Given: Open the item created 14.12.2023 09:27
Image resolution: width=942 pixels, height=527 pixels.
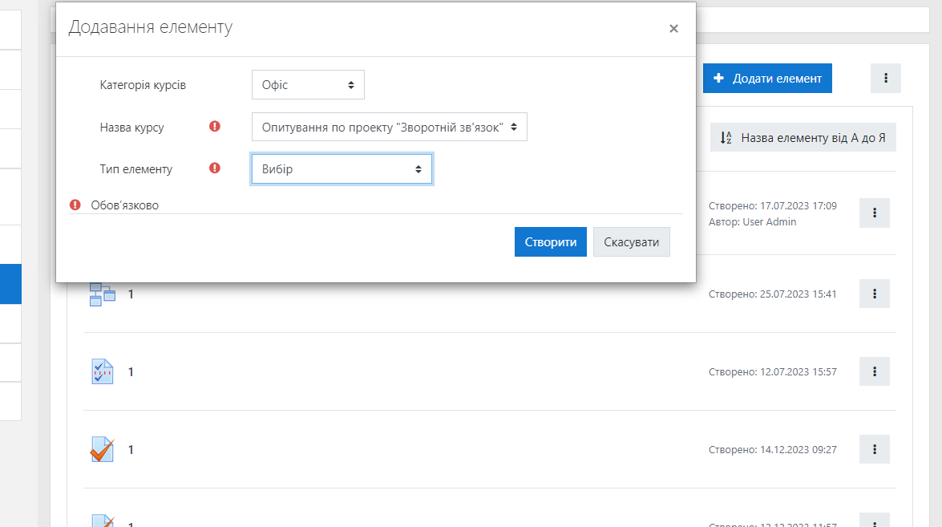Looking at the screenshot, I should [x=131, y=450].
